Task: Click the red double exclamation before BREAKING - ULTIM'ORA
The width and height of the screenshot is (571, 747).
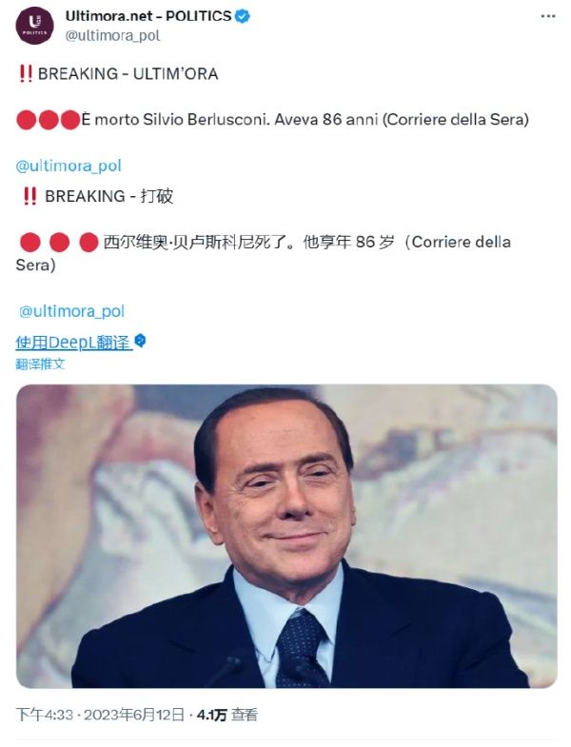Action: (26, 74)
